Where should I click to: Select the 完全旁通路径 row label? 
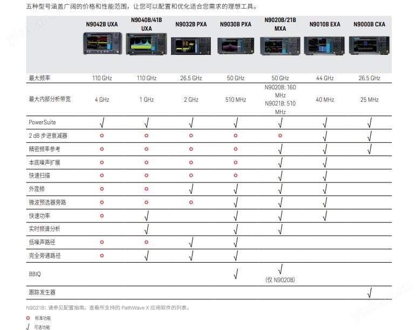click(x=45, y=256)
